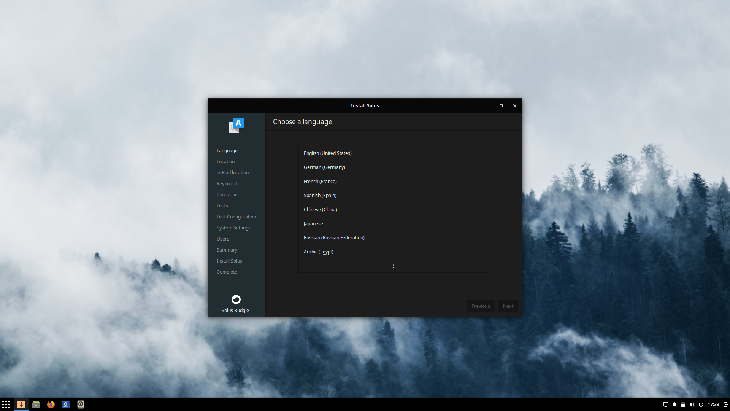Click the Next button
730x411 pixels.
tap(508, 306)
